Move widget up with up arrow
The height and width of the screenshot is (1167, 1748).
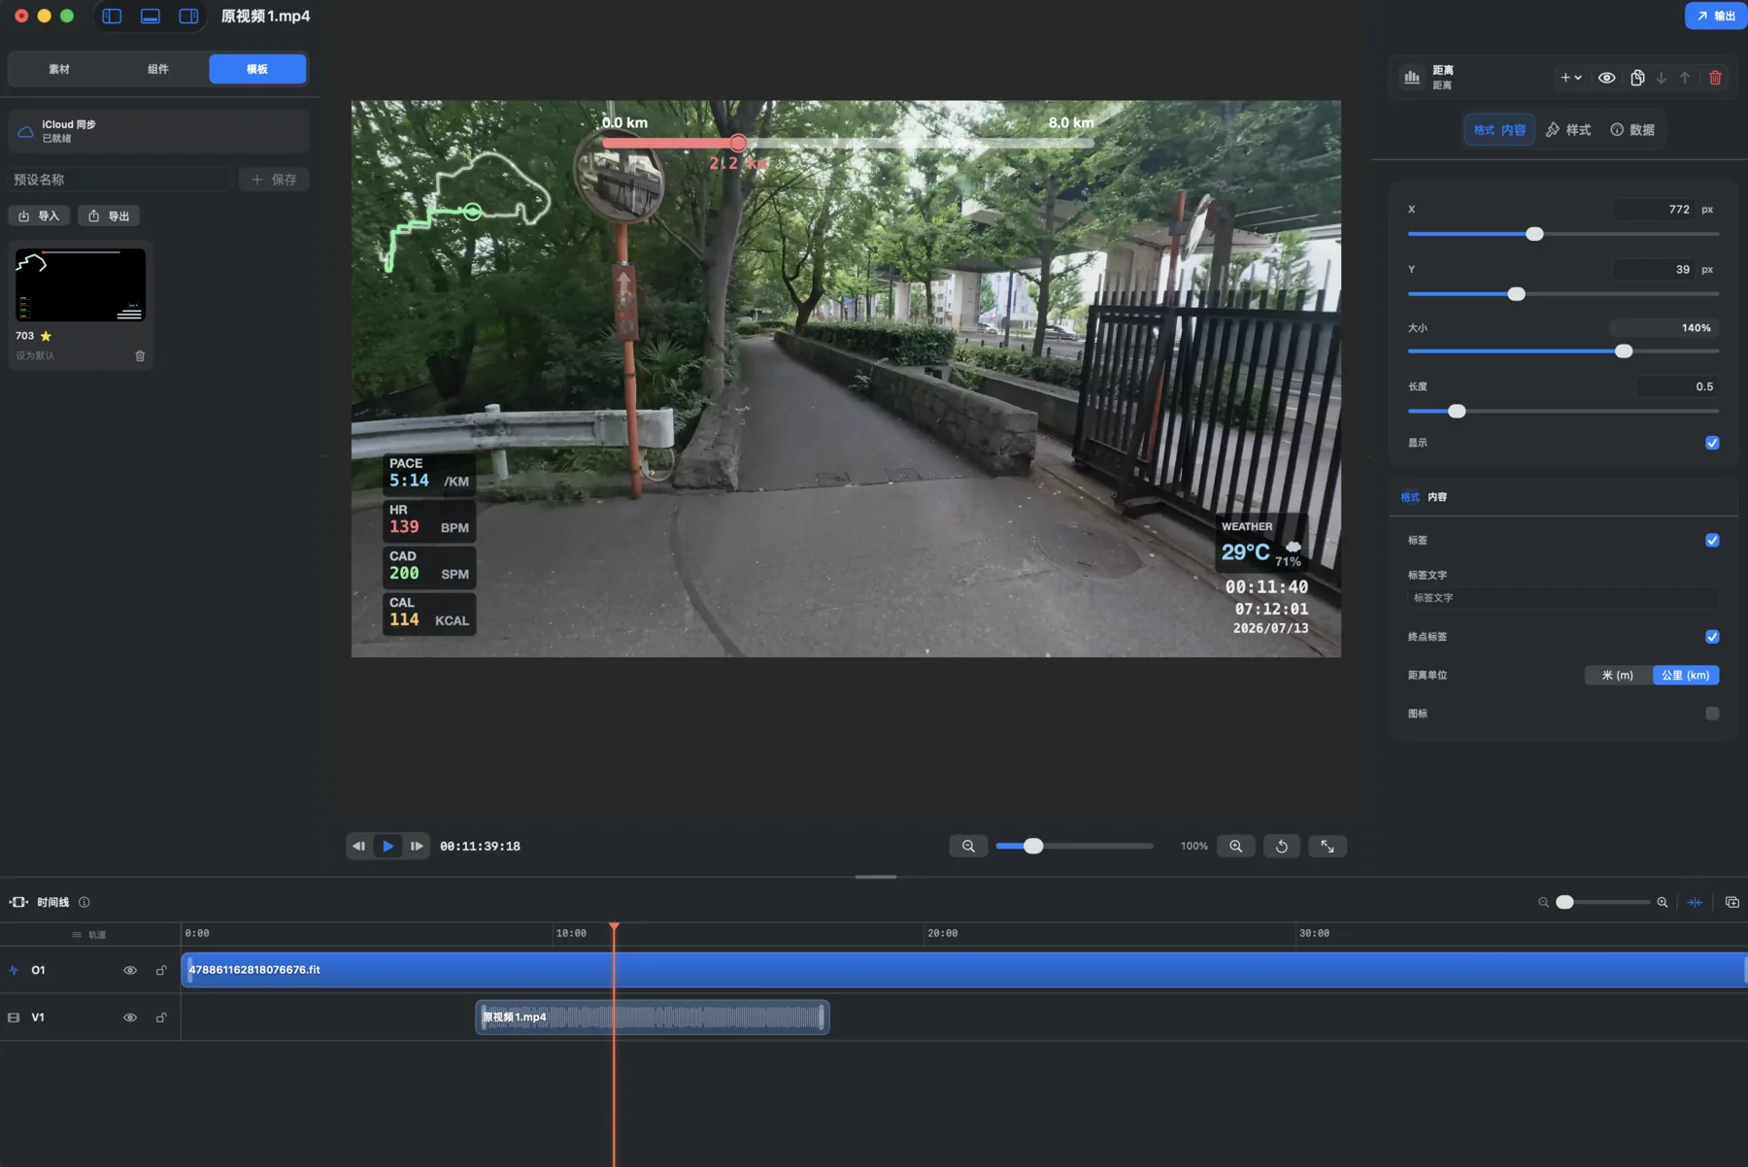tap(1685, 78)
